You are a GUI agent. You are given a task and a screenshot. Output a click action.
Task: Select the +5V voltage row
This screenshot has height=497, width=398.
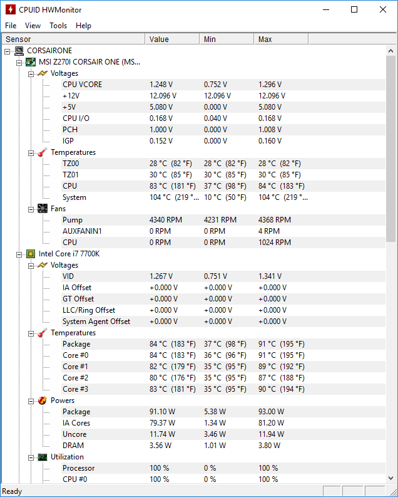[x=223, y=107]
